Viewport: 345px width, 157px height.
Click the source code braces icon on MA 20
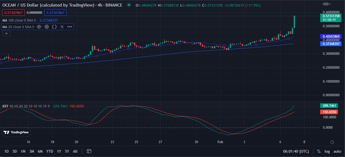tap(54, 27)
